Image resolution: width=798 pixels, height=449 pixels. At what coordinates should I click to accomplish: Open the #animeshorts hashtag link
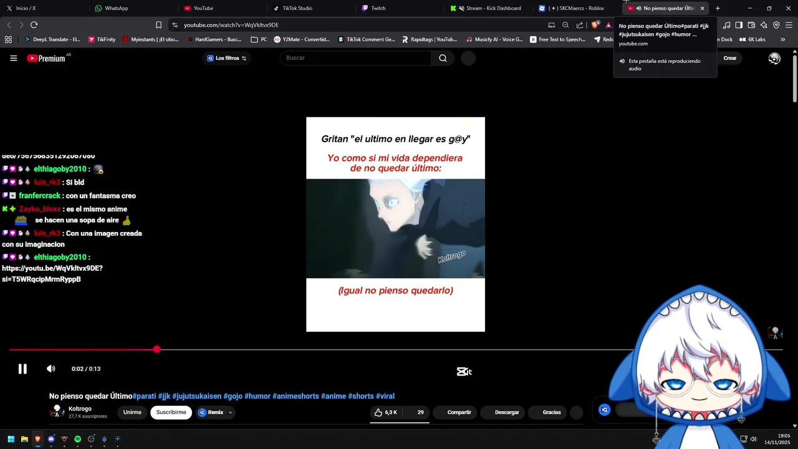click(x=296, y=396)
